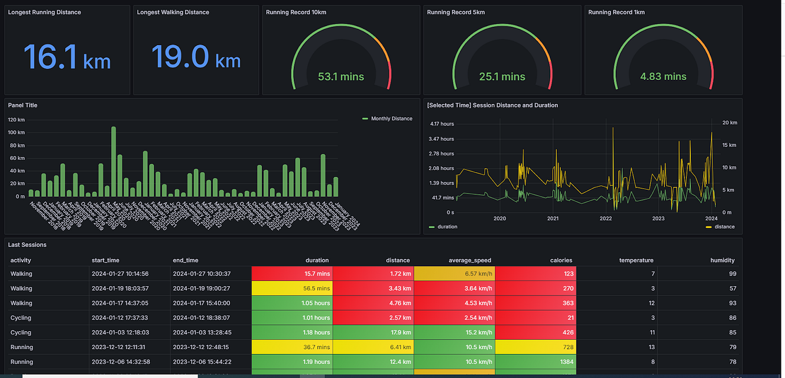Sort the table by humidity column
This screenshot has height=378, width=785.
pyautogui.click(x=721, y=260)
